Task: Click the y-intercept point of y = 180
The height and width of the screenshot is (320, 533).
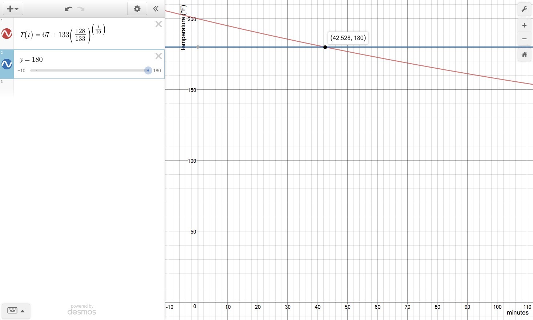Action: pyautogui.click(x=198, y=47)
